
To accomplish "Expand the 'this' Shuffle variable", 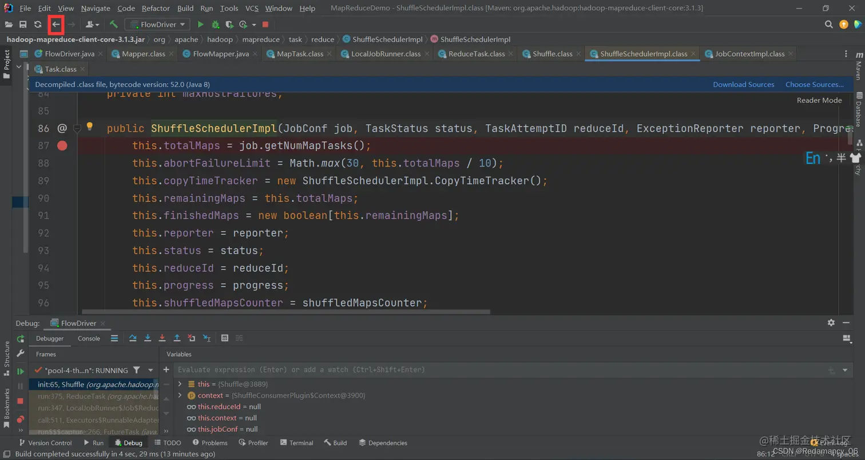I will click(180, 384).
